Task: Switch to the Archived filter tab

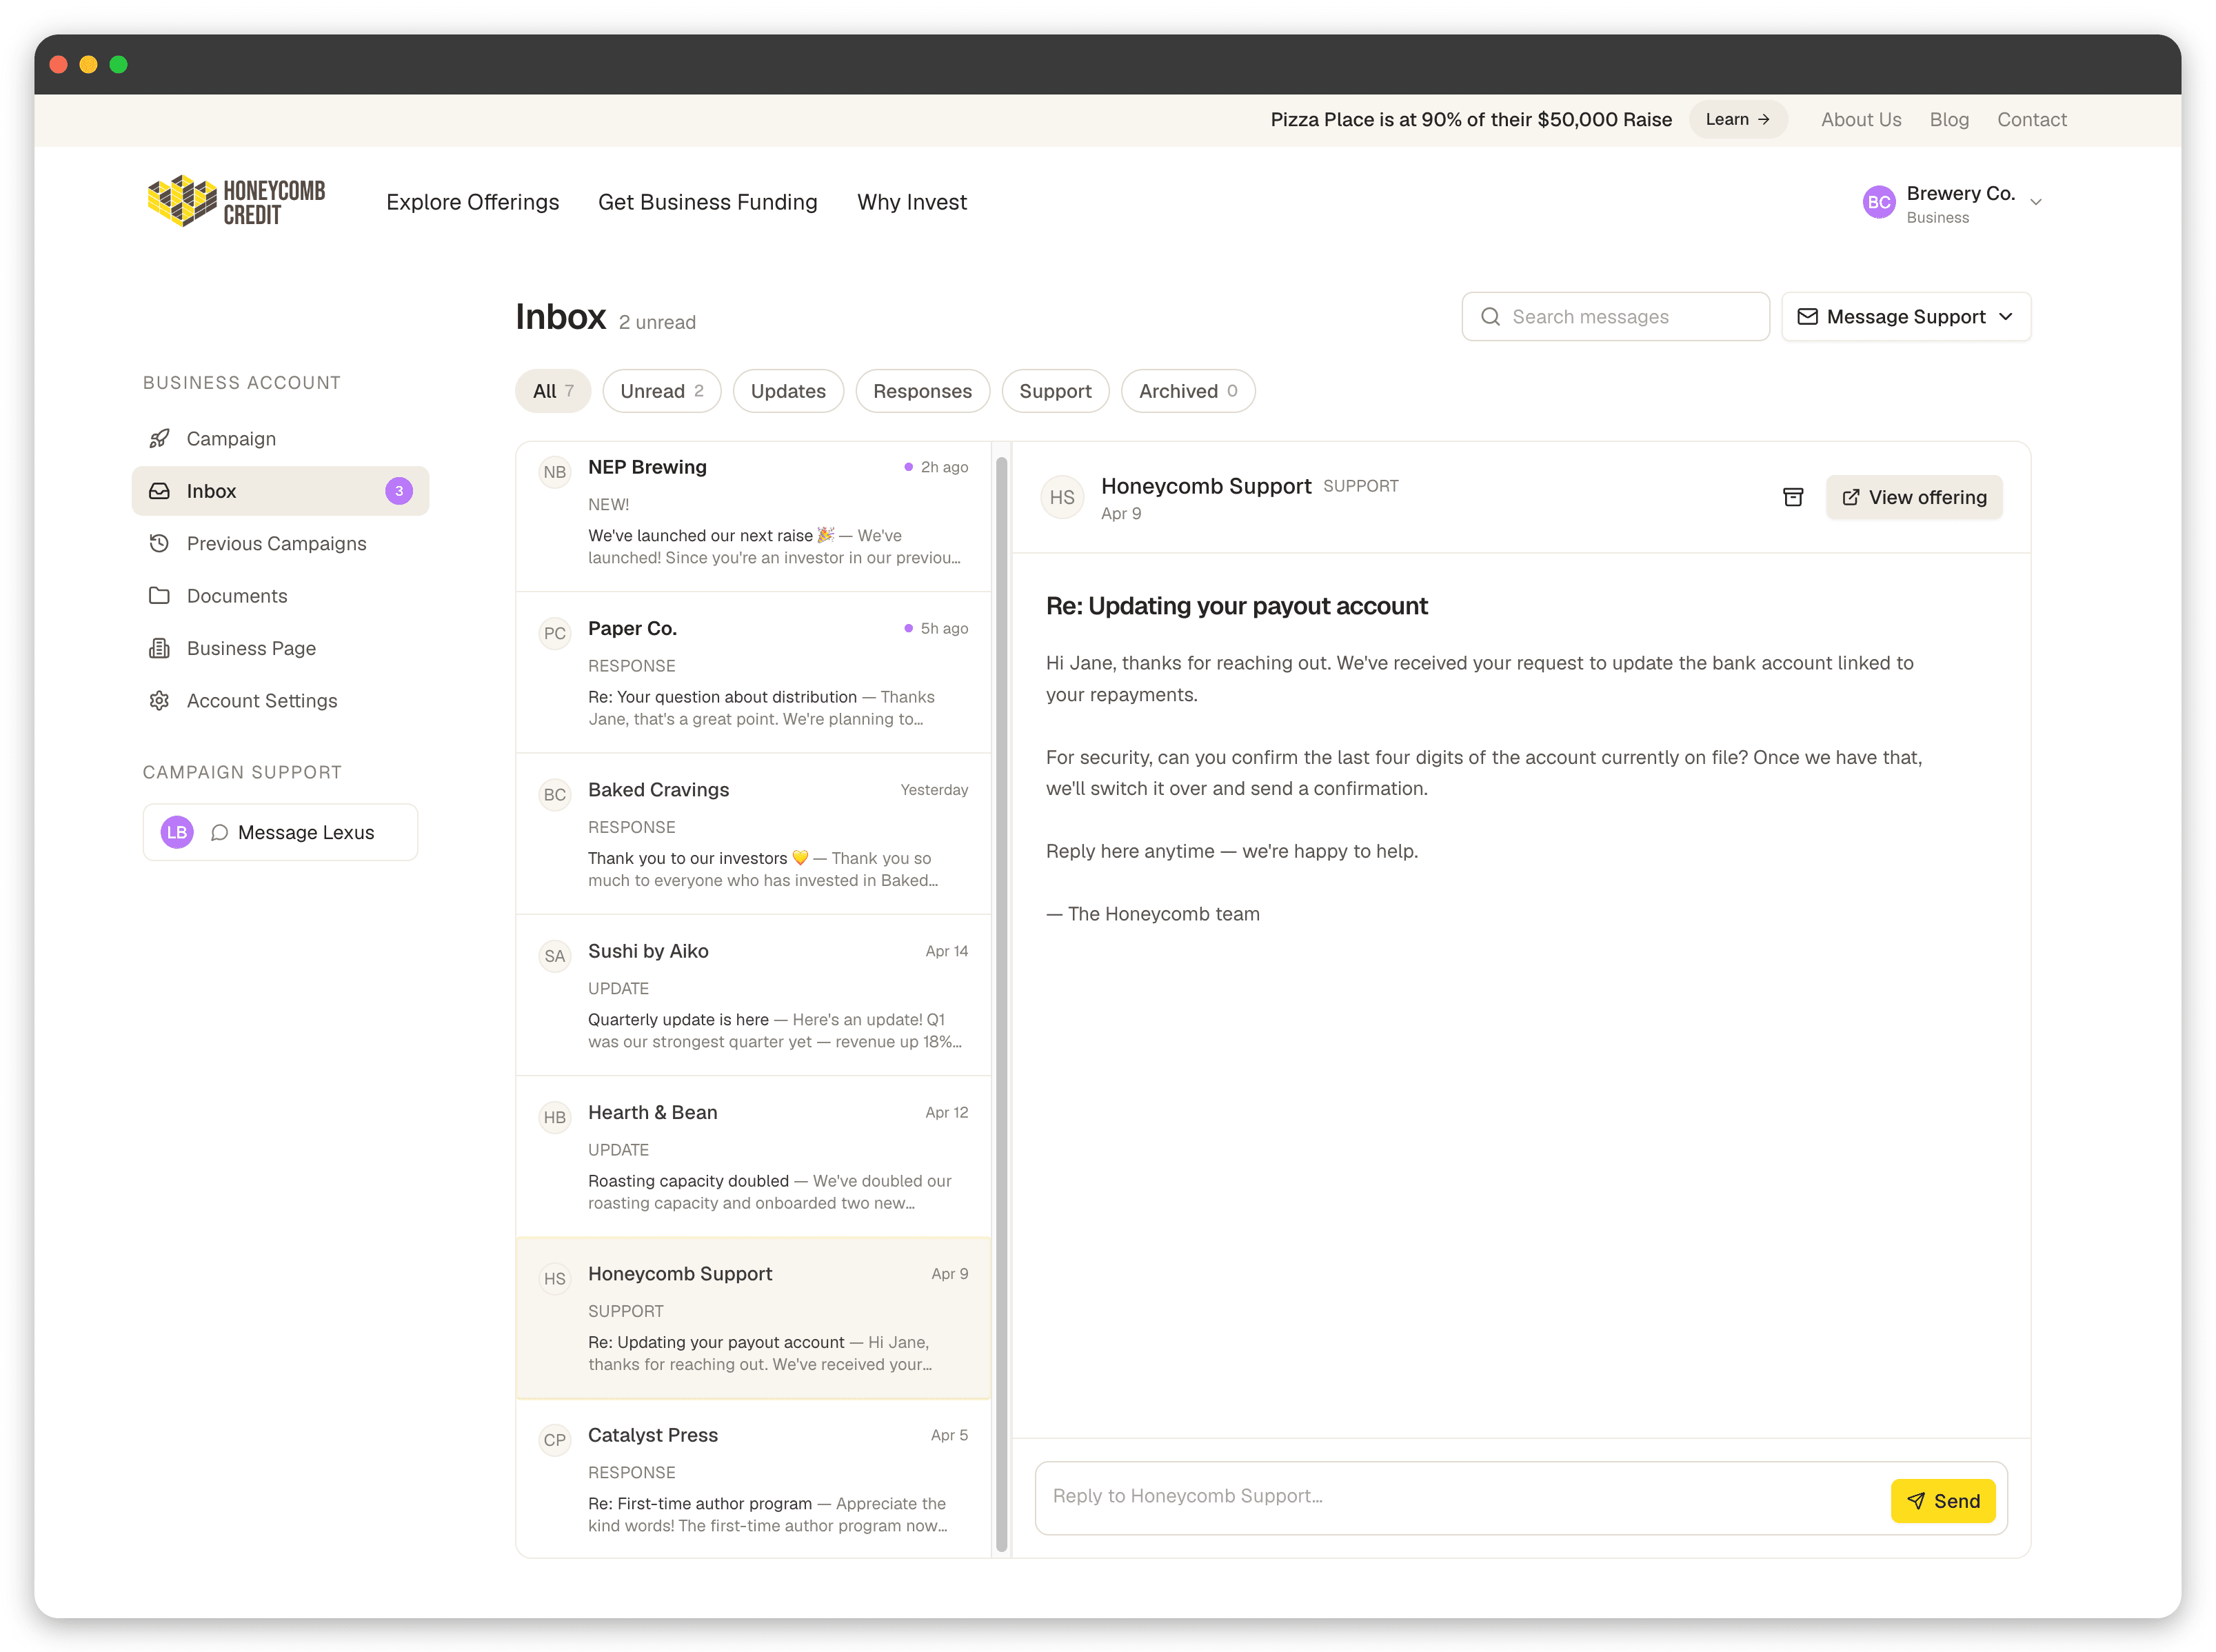Action: (1188, 391)
